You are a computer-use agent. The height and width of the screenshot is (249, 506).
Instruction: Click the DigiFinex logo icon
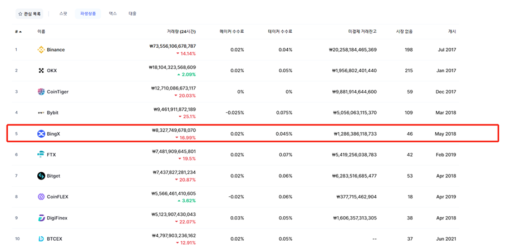(41, 218)
